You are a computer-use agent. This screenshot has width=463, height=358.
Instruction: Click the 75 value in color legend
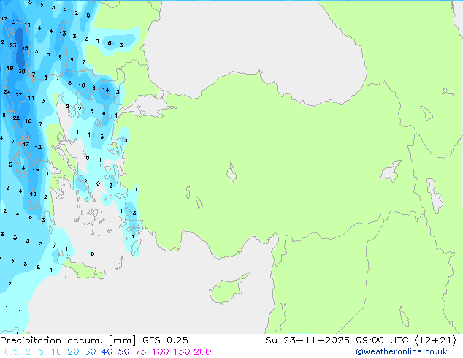140,352
